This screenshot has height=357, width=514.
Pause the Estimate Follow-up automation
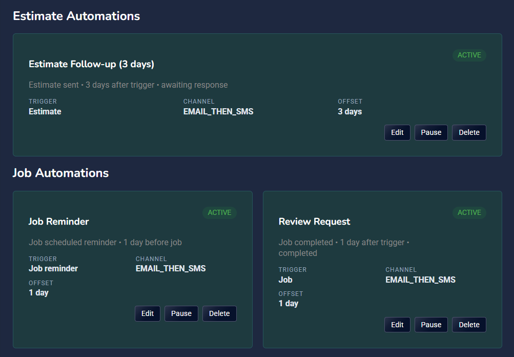click(x=431, y=132)
